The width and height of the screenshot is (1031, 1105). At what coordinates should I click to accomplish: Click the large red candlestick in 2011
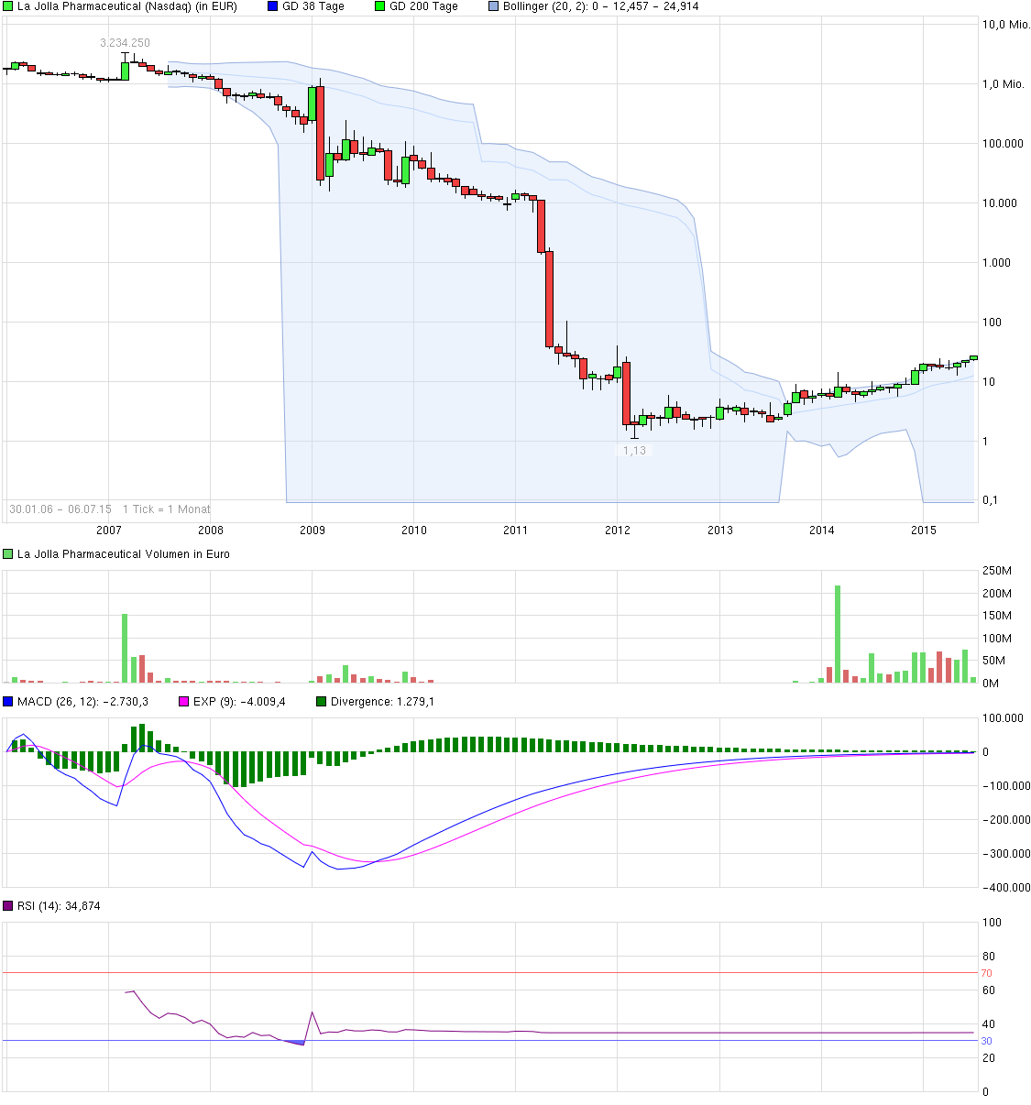pos(549,299)
